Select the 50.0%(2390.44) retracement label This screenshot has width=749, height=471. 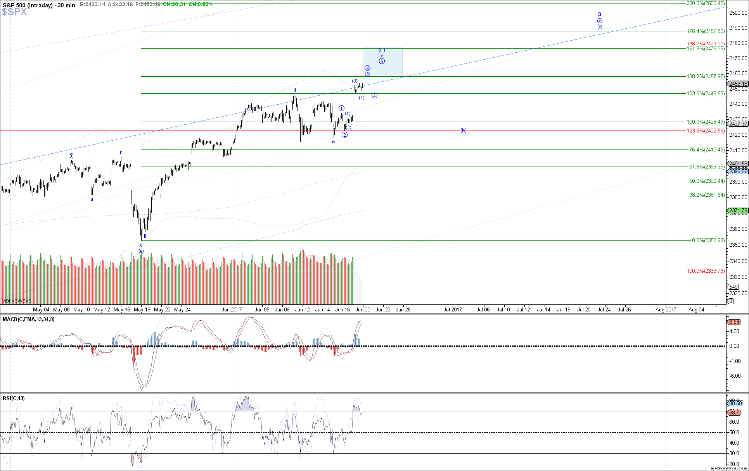pyautogui.click(x=707, y=181)
